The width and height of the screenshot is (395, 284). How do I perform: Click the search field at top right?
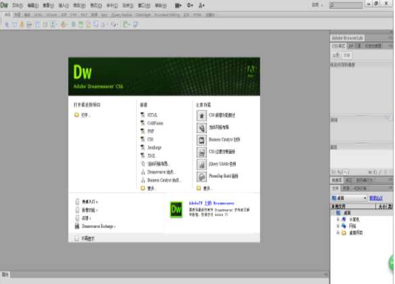[x=346, y=5]
